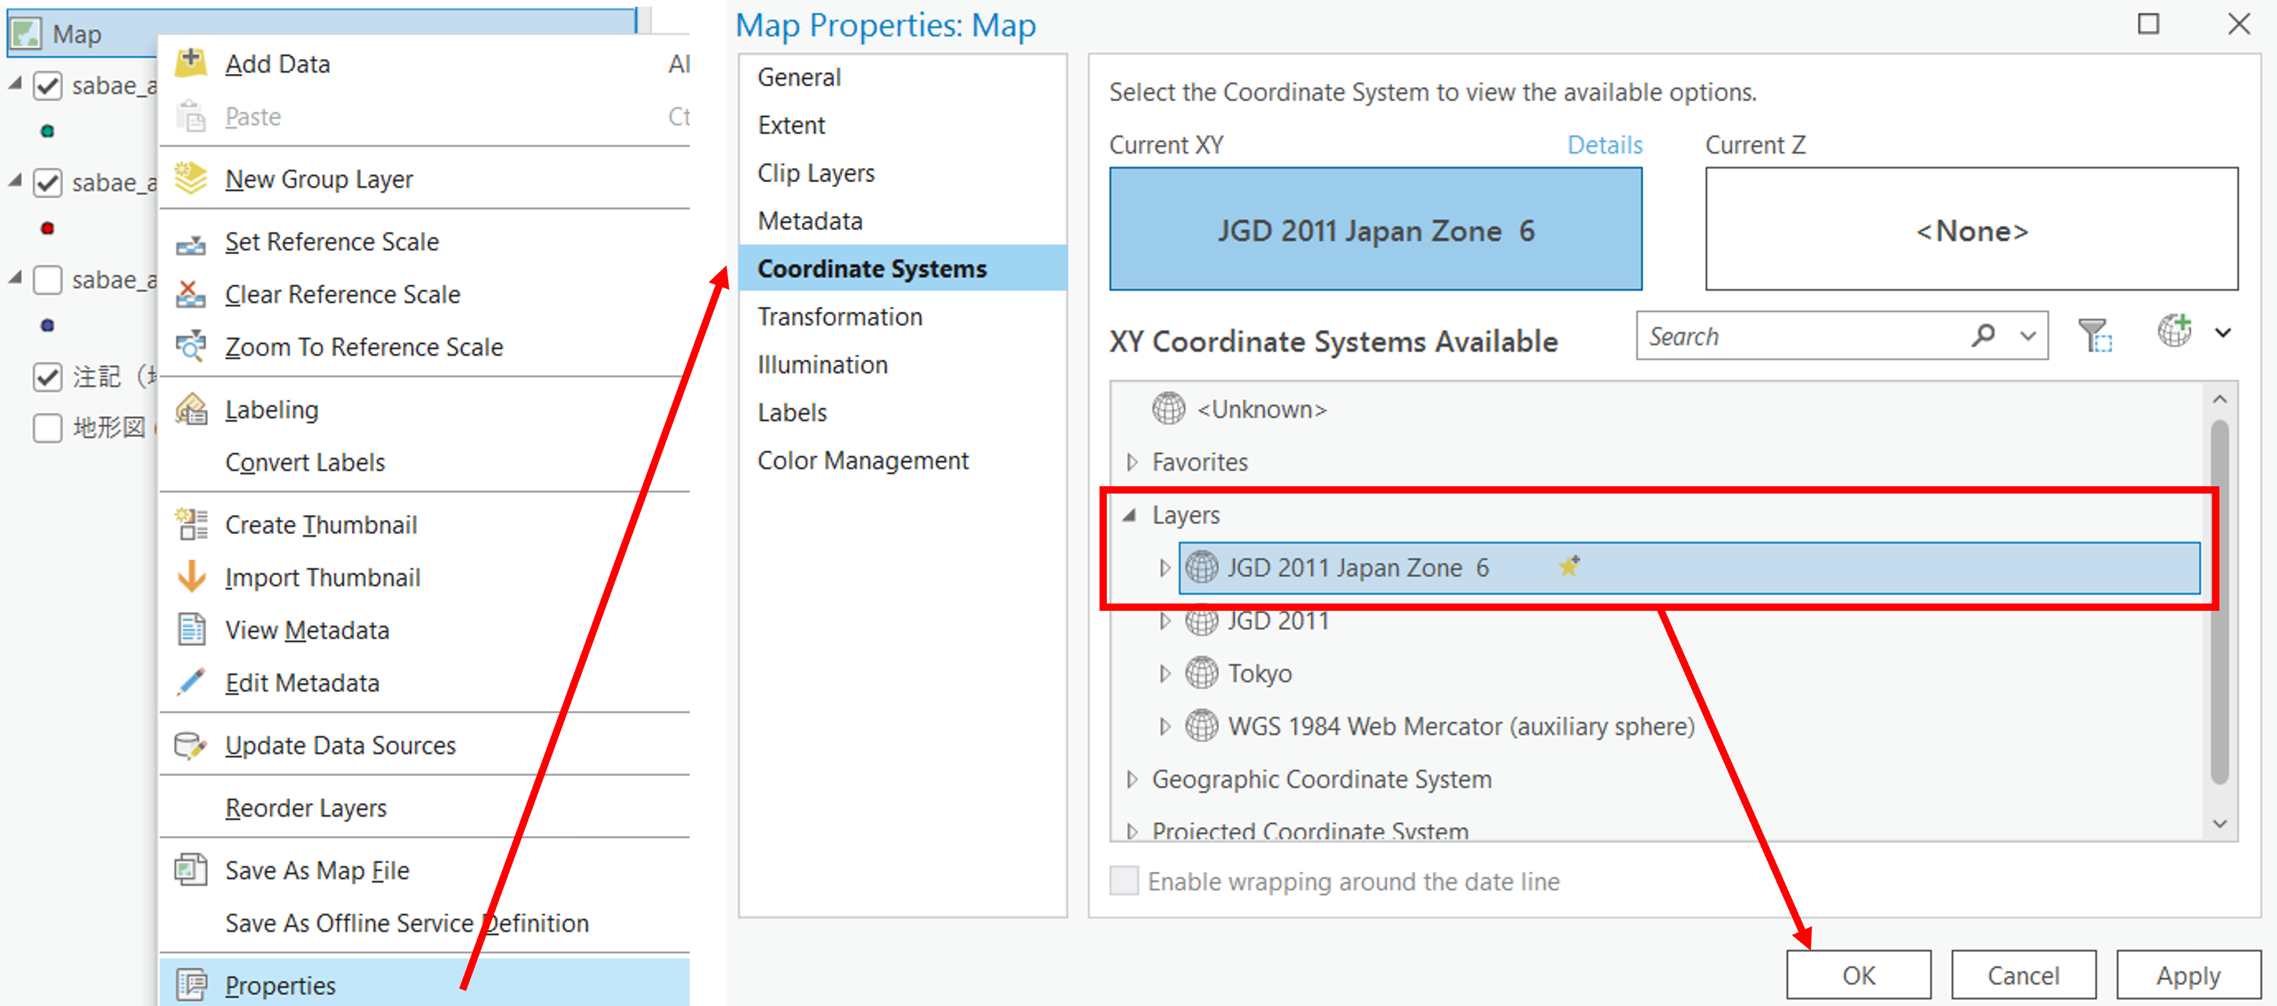Expand the Favorites group

click(x=1131, y=462)
